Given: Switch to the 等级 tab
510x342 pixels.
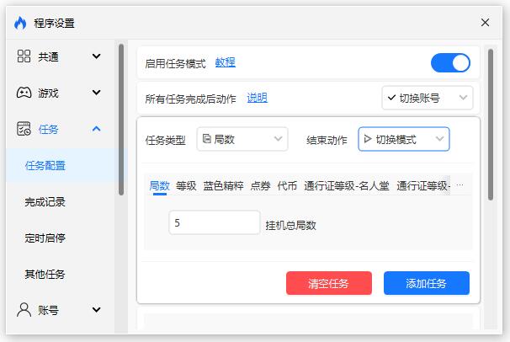Looking at the screenshot, I should 186,185.
